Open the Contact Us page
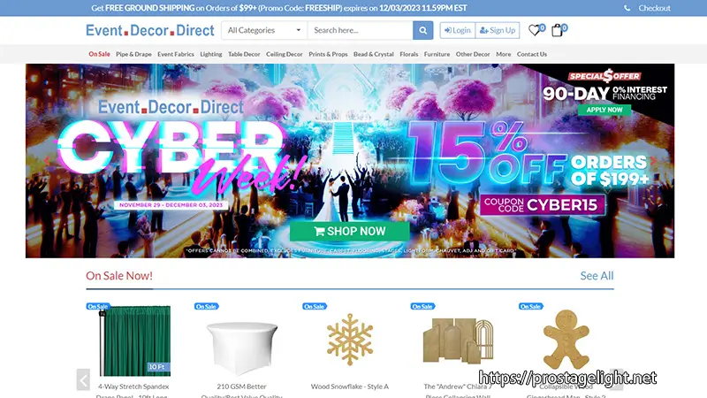The width and height of the screenshot is (707, 398). (x=532, y=54)
